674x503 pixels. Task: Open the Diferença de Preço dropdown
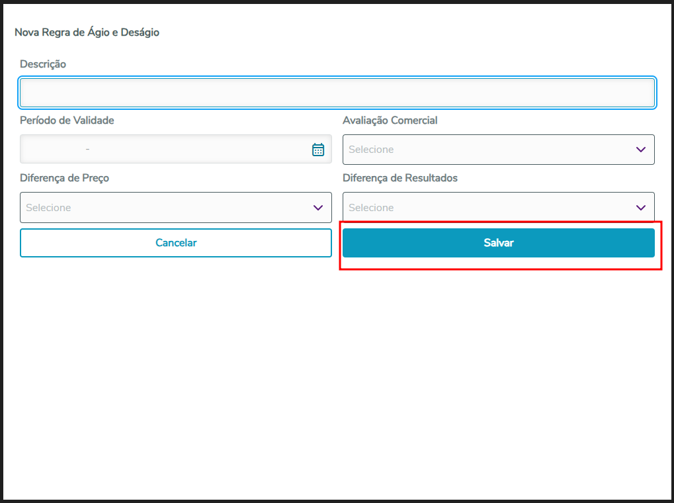click(x=176, y=207)
